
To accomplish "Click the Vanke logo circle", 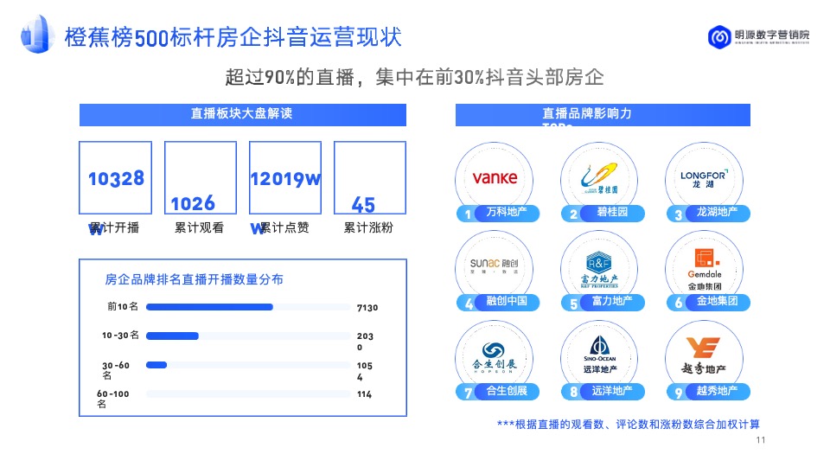I will click(x=495, y=180).
